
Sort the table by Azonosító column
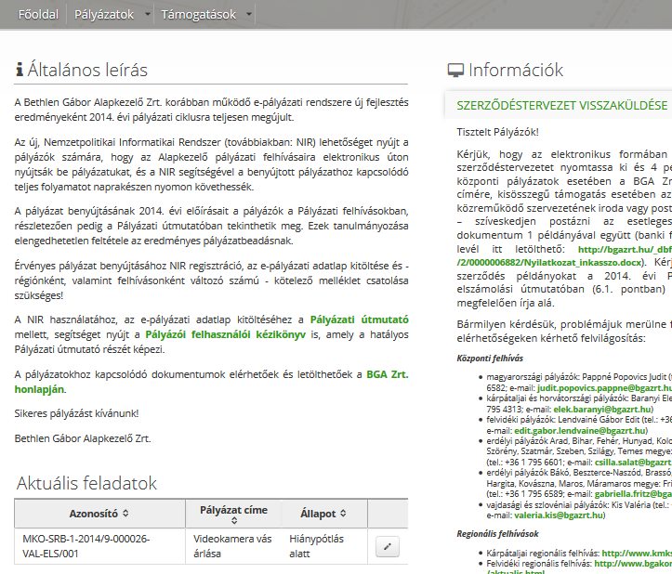[x=99, y=514]
